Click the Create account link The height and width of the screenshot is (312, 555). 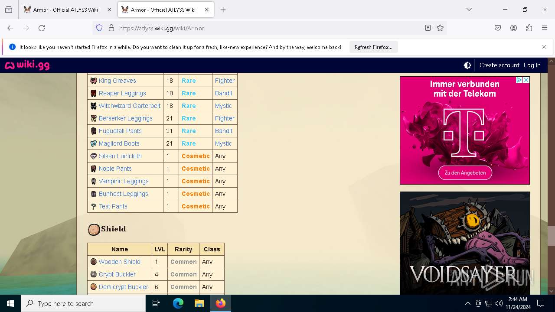[x=499, y=65]
